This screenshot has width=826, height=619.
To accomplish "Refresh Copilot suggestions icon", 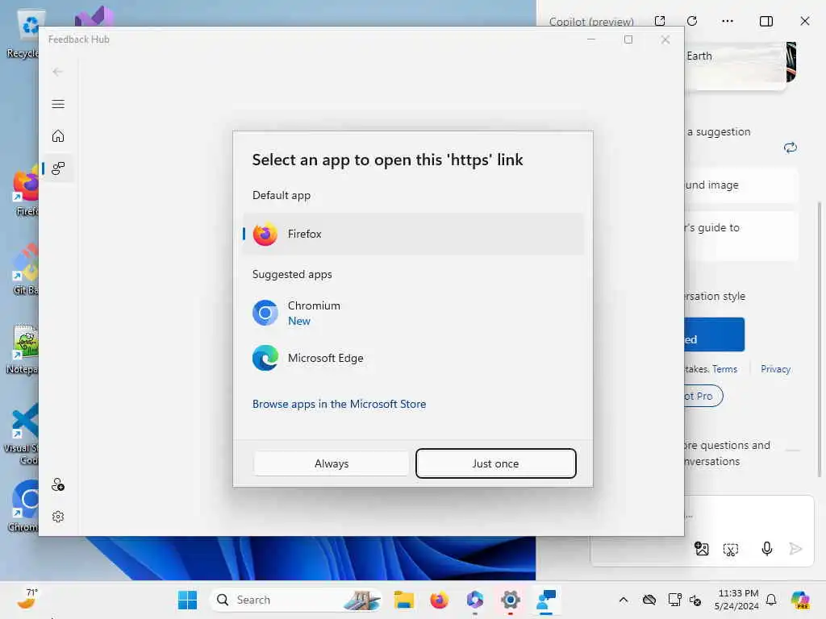I will tap(791, 148).
